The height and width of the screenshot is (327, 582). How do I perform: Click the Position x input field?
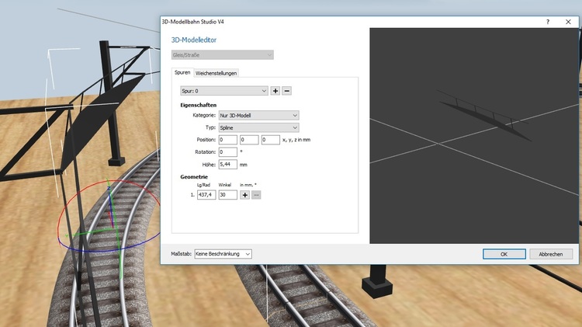(x=227, y=140)
